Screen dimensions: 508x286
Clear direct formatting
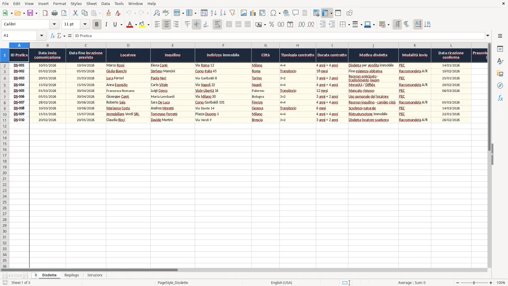(118, 13)
